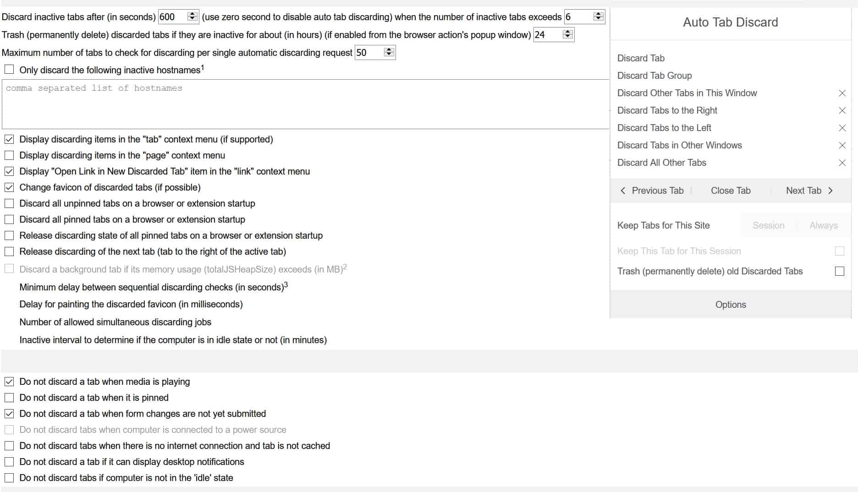
Task: Uncheck do not discard when form changes unsubmitted
Action: tap(9, 414)
